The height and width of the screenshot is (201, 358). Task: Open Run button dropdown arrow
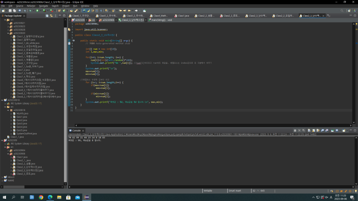(x=40, y=11)
